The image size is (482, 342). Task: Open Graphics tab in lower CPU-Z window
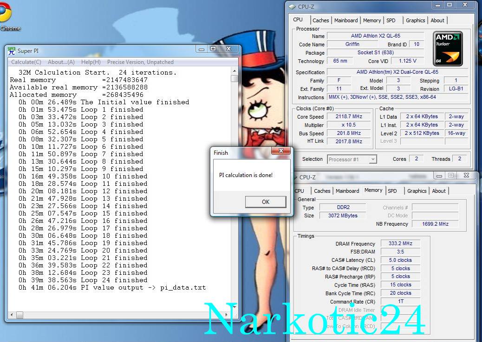point(417,191)
